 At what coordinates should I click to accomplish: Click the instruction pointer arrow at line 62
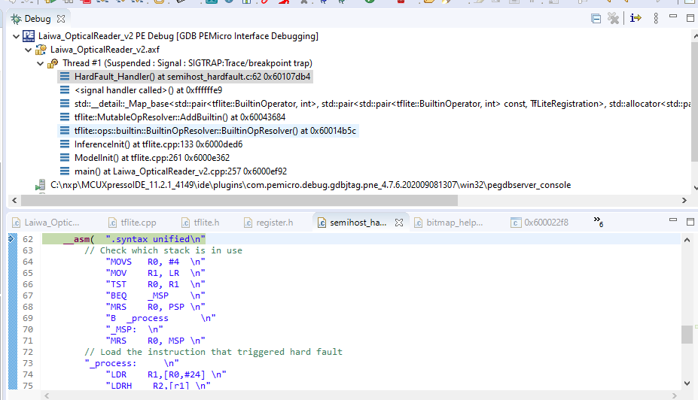(x=12, y=238)
